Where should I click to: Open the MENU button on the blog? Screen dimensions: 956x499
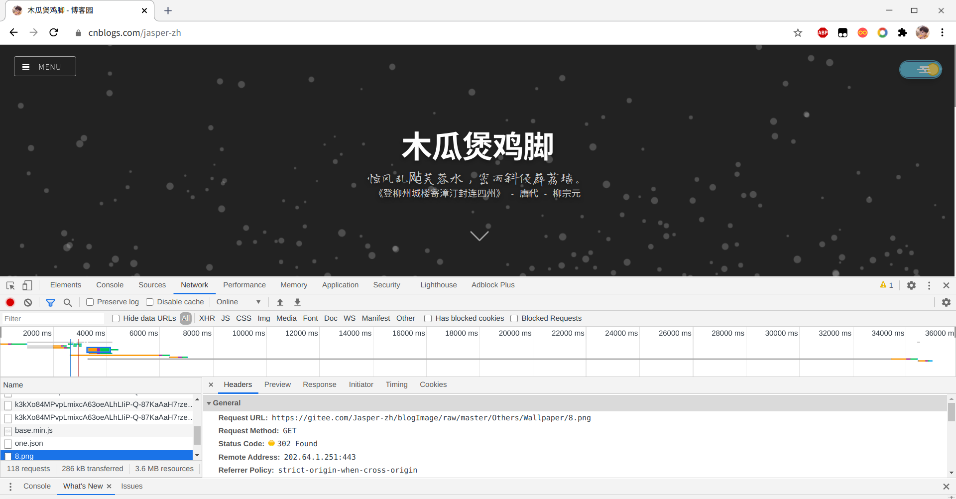click(x=45, y=66)
